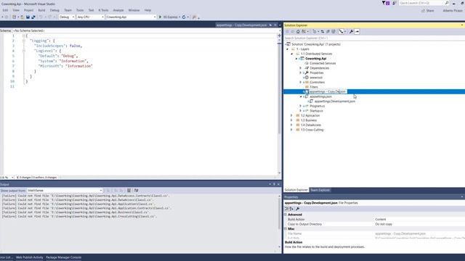Click the Sync/refresh icon in Solution Explorer toolbar

[323, 32]
